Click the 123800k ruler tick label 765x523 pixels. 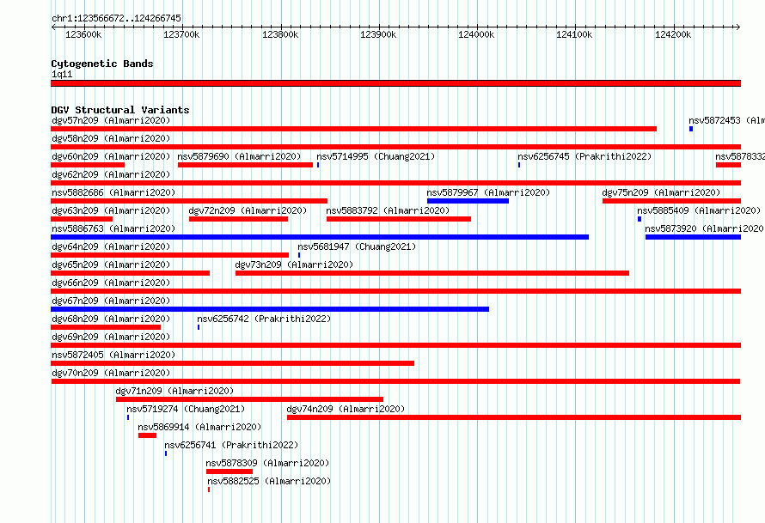[280, 34]
